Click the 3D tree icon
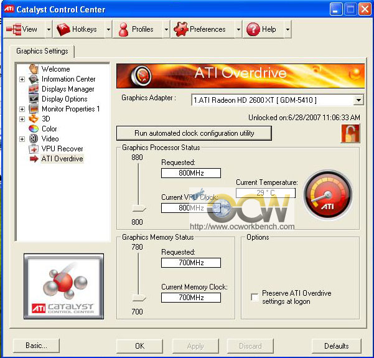Viewport: 374px width, 358px height. [34, 119]
